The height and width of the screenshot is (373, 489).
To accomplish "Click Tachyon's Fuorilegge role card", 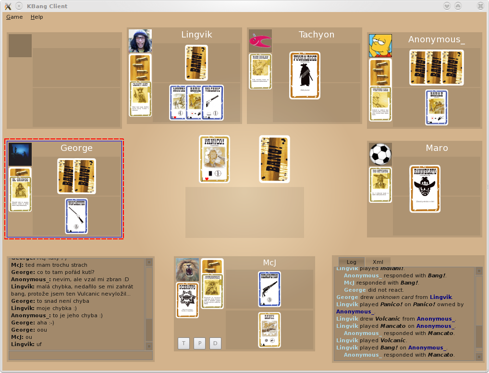I will click(305, 75).
